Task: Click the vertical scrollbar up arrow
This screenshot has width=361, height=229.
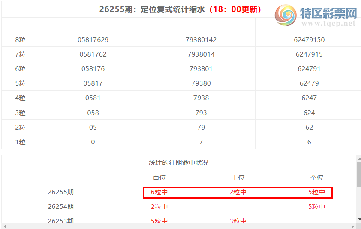Action: point(359,158)
